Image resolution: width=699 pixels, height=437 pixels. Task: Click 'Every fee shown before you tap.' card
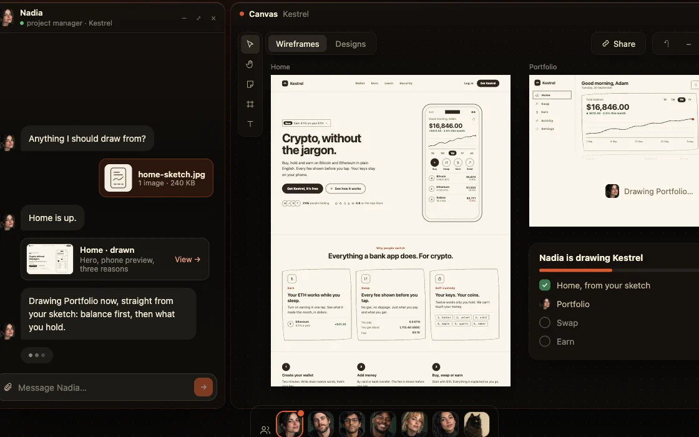[x=391, y=305]
